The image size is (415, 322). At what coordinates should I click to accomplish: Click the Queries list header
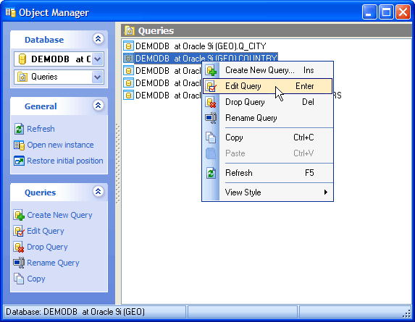(267, 30)
